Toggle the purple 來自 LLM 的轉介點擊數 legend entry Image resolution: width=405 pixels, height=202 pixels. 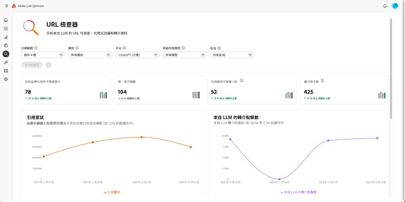tap(299, 192)
